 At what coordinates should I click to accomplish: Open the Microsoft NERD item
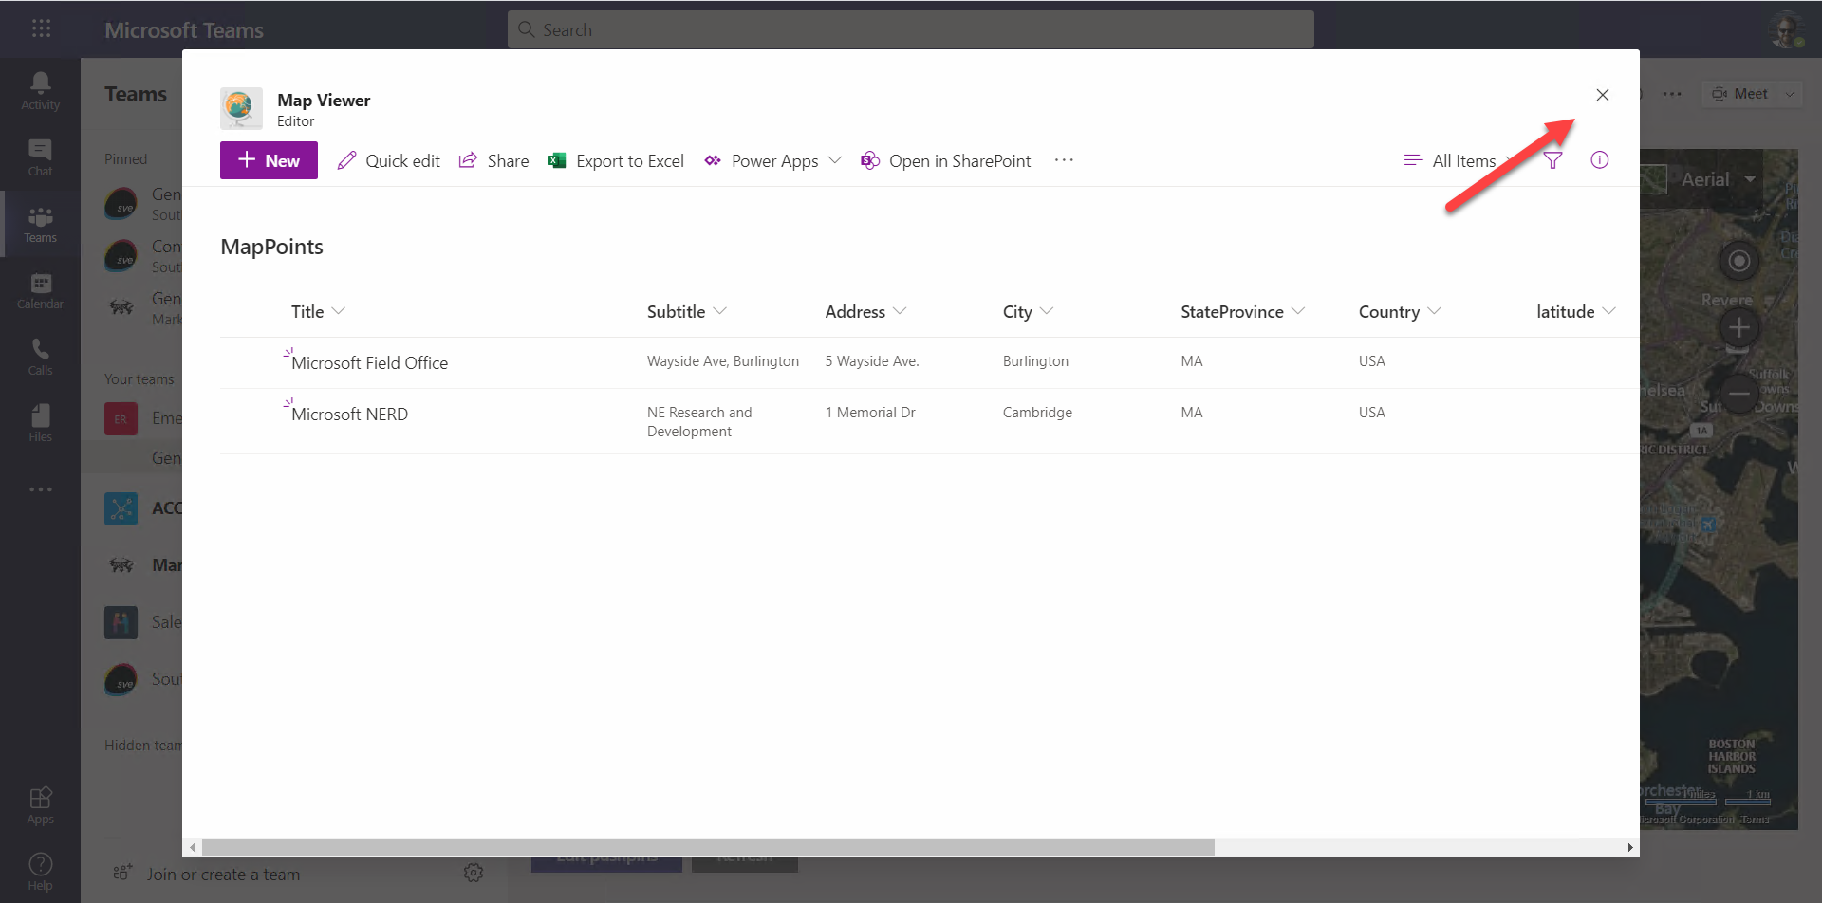click(349, 414)
